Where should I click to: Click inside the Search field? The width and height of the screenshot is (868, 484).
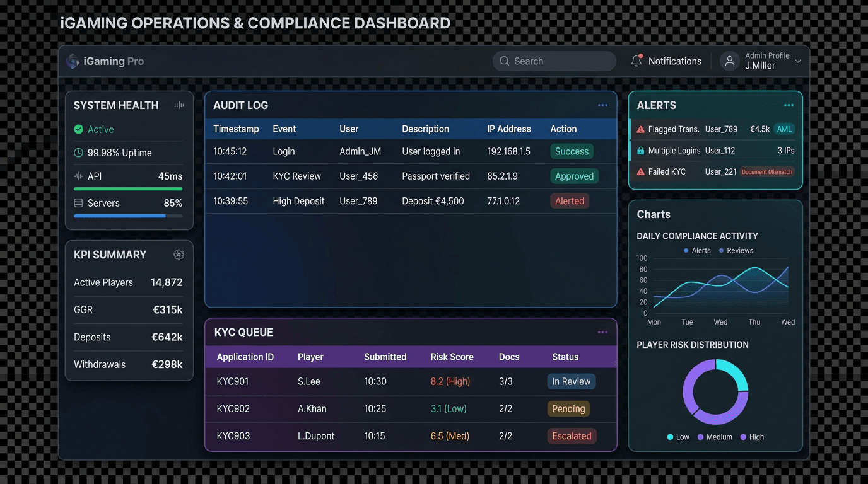coord(554,60)
